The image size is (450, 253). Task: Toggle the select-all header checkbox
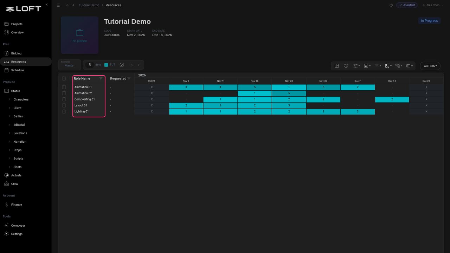(64, 79)
